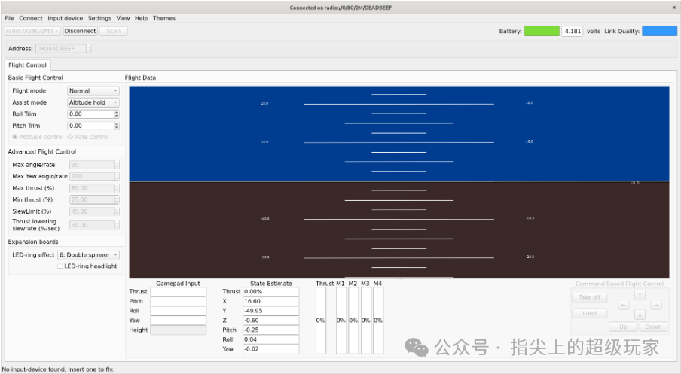Click the Roll Trim spinner arrows
The image size is (681, 374).
[x=116, y=114]
